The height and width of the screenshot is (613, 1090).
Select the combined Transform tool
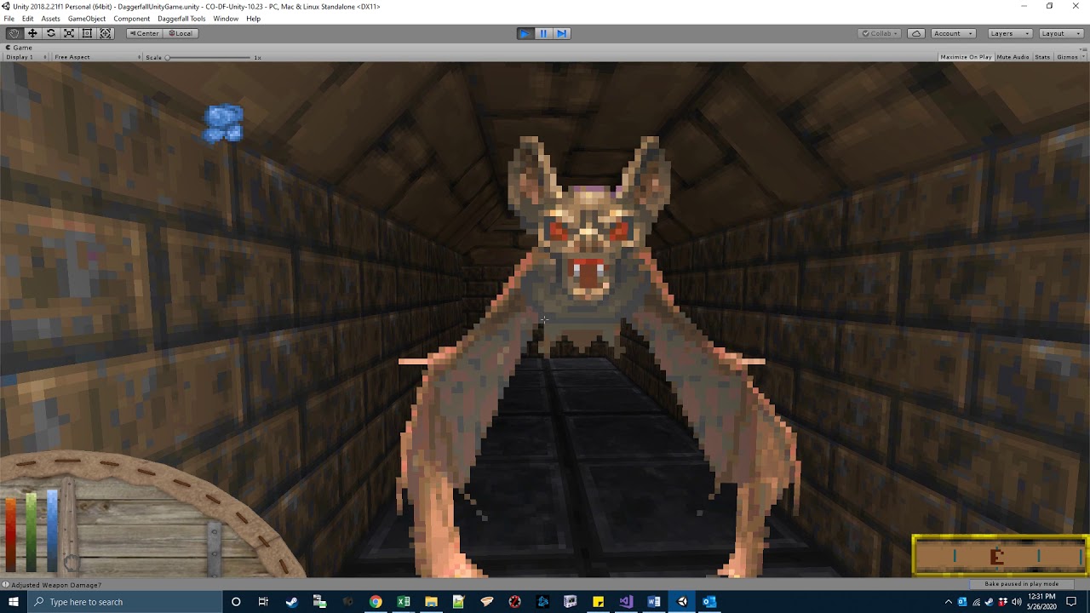click(x=106, y=33)
